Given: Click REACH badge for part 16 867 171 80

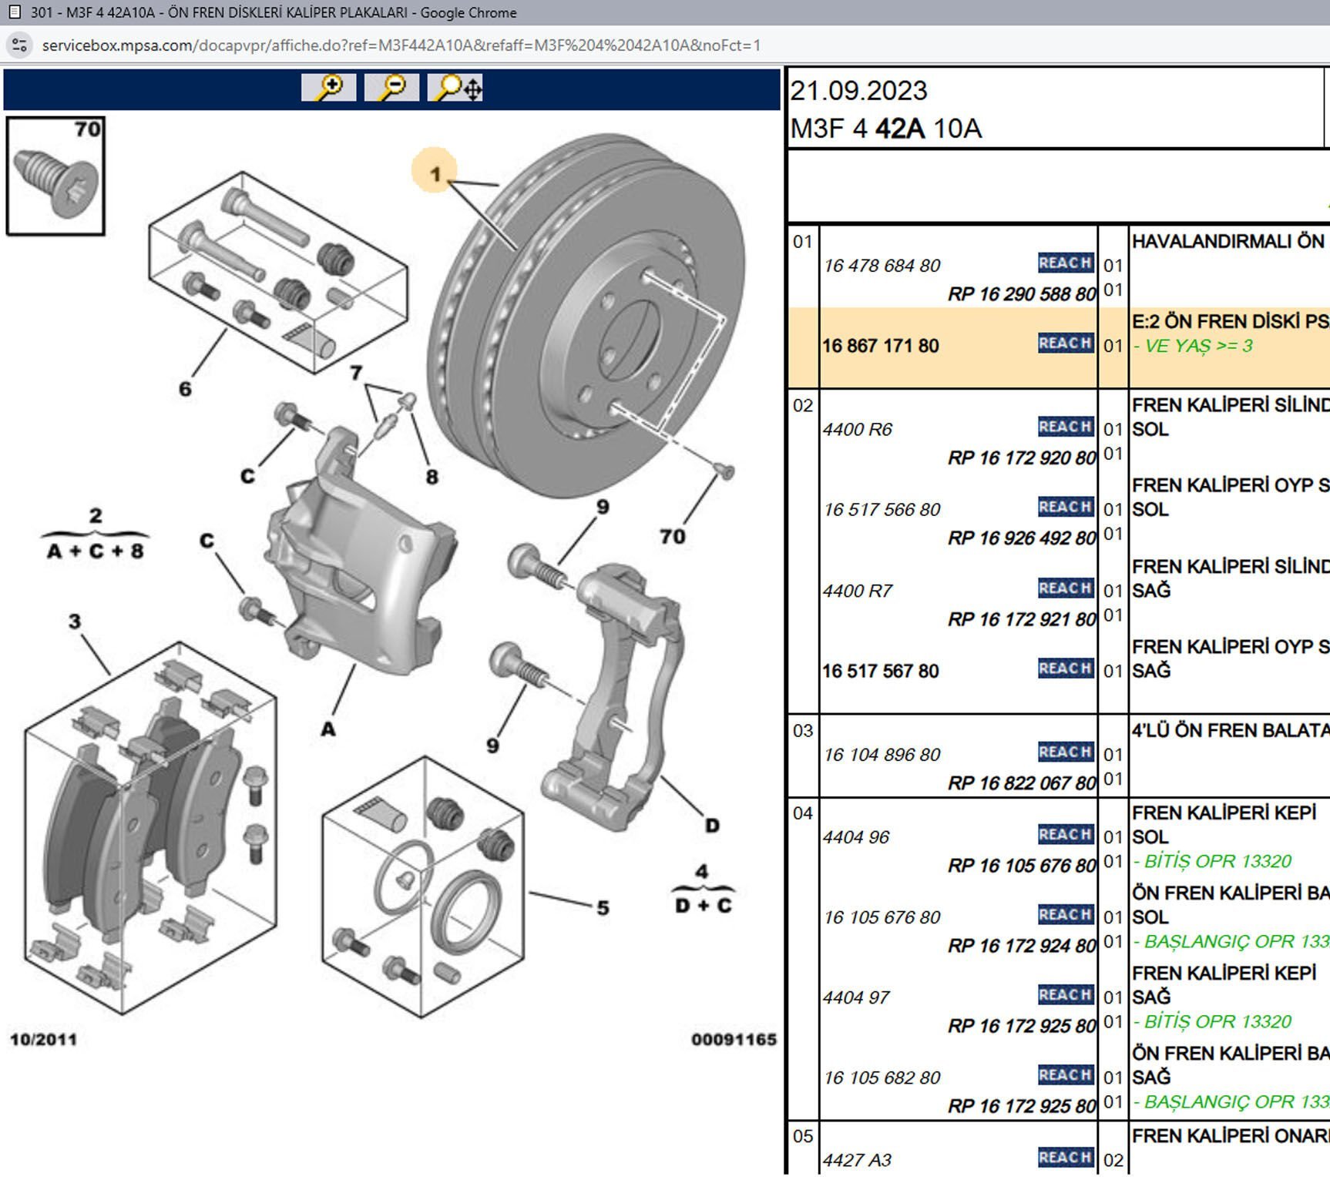Looking at the screenshot, I should [1065, 344].
